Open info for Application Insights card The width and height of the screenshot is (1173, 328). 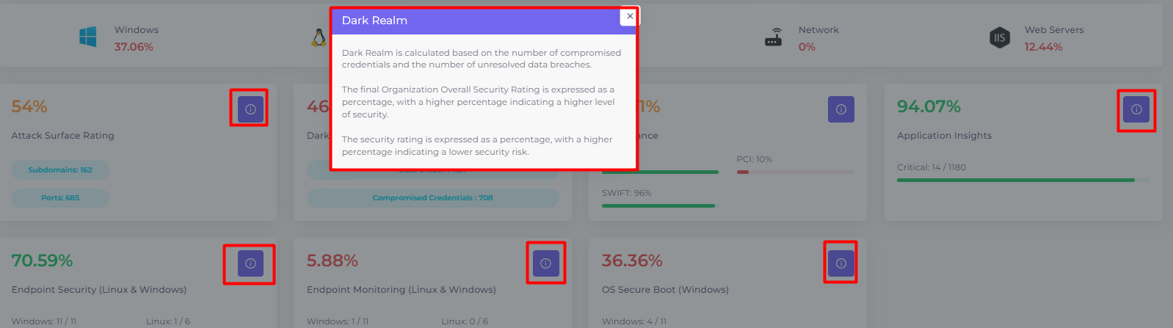click(x=1136, y=109)
